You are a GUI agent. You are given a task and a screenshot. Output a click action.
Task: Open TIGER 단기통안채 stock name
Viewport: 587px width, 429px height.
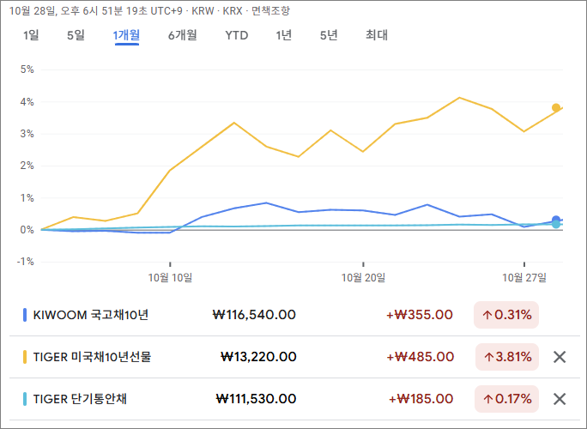pyautogui.click(x=80, y=399)
